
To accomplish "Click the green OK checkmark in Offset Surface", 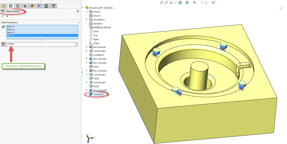I will (3, 16).
